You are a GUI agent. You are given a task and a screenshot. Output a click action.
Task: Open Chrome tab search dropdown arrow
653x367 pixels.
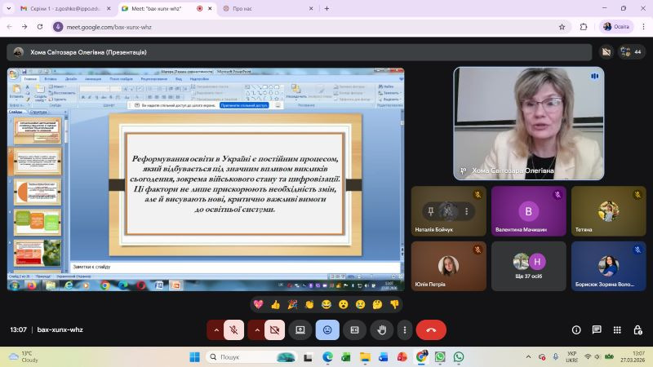(x=9, y=8)
